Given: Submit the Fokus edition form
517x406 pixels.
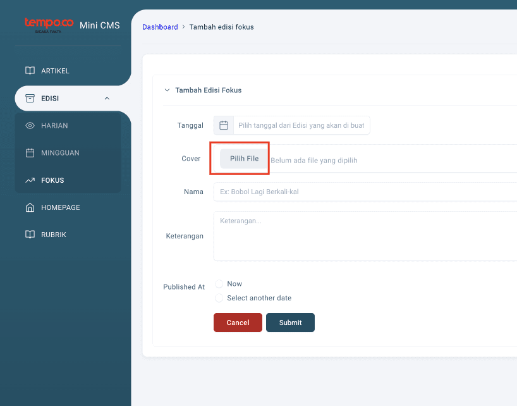Looking at the screenshot, I should 290,323.
